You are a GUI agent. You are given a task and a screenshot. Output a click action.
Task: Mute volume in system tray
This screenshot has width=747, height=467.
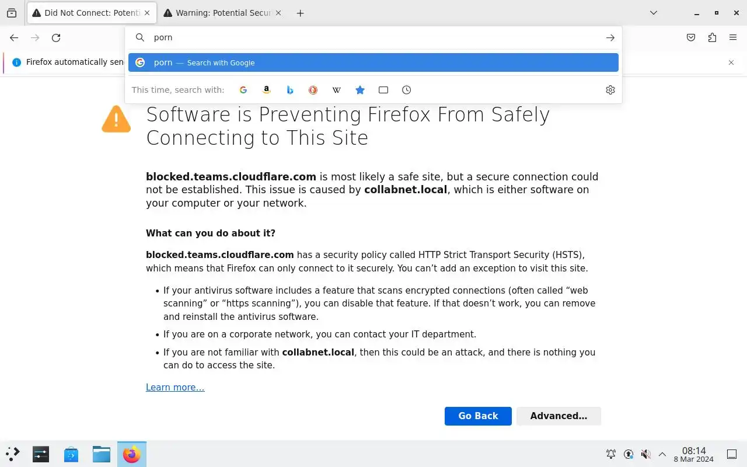coord(645,454)
